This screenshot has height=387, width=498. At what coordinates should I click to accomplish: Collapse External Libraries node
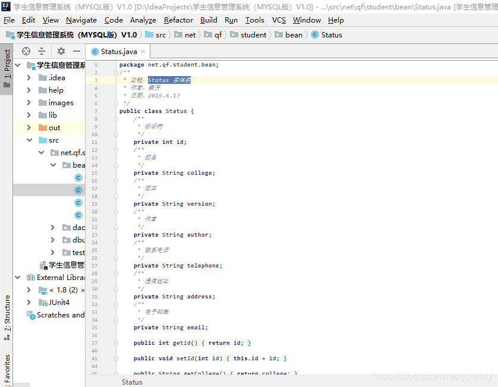(18, 278)
